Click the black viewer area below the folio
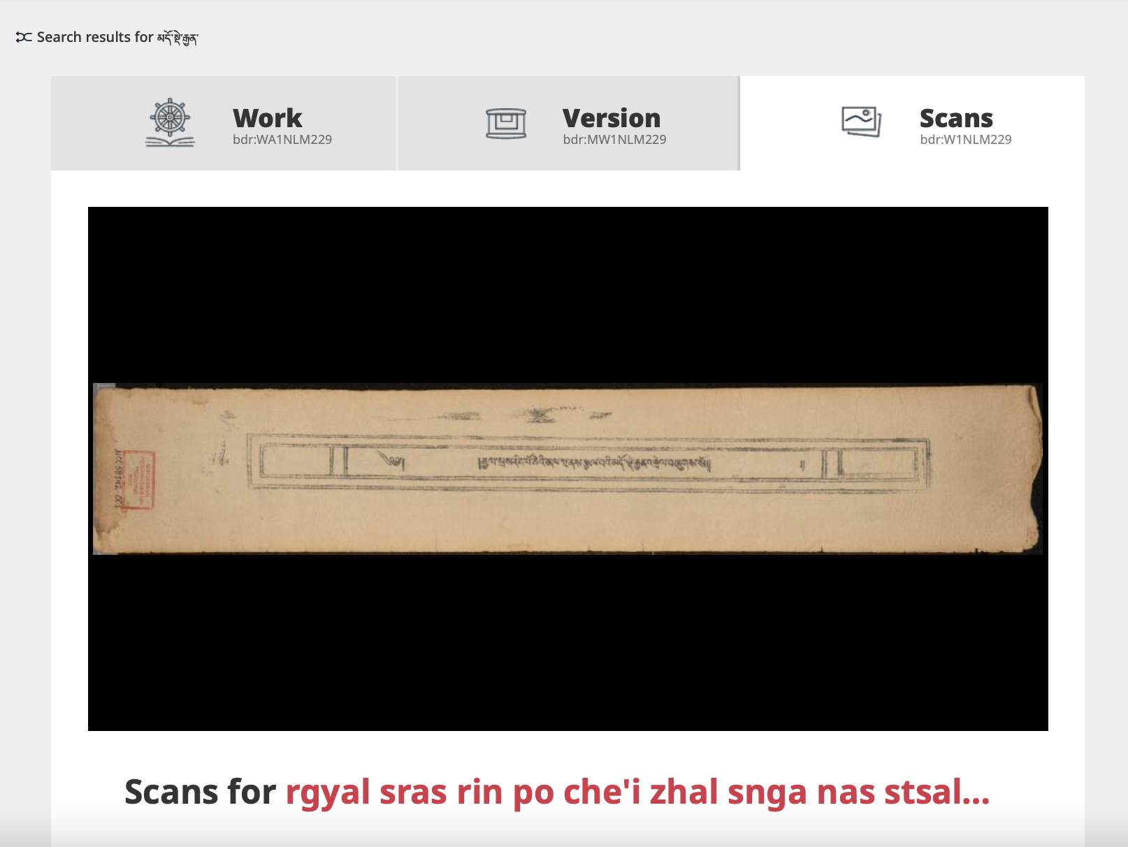Screen dimensions: 1128x847 pyautogui.click(x=567, y=643)
